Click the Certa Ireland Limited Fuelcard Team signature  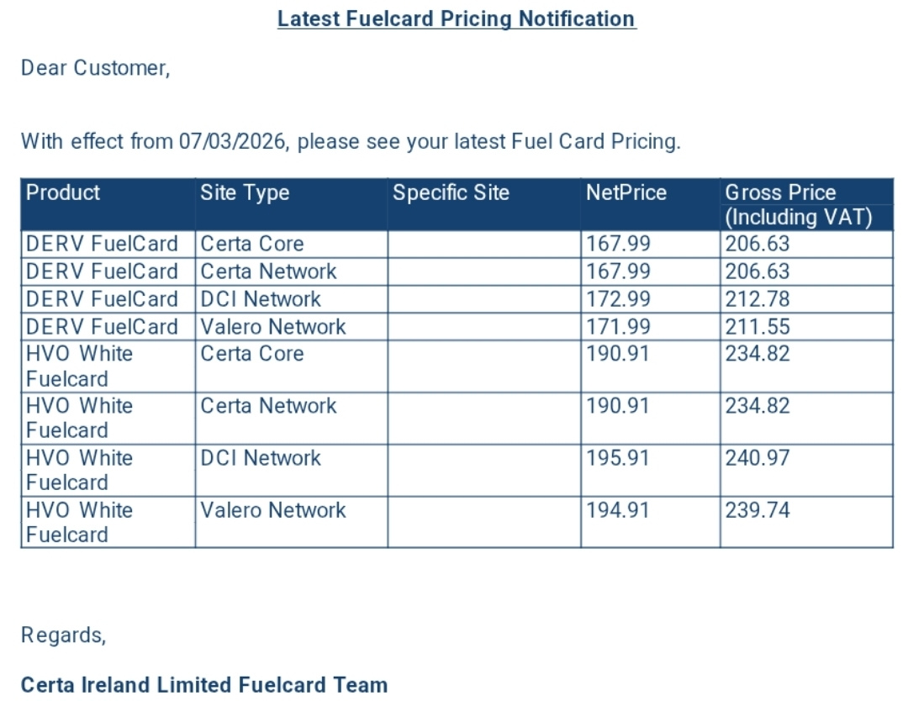point(204,685)
